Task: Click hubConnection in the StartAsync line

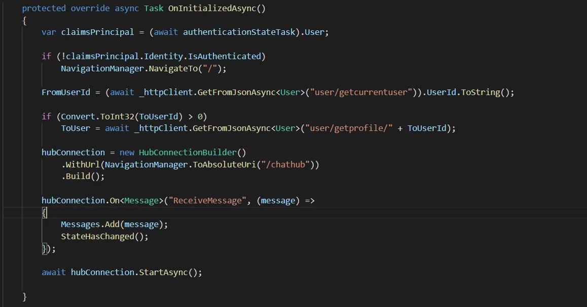Action: pos(102,272)
